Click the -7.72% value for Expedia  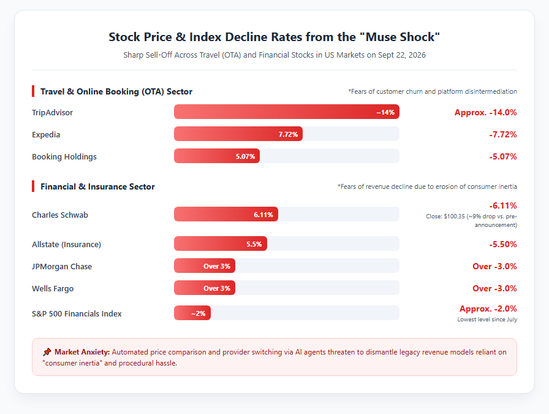(x=503, y=134)
